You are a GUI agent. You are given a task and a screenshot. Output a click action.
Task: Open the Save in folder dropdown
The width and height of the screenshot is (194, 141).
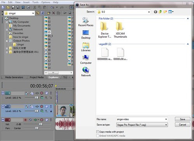[149, 12]
